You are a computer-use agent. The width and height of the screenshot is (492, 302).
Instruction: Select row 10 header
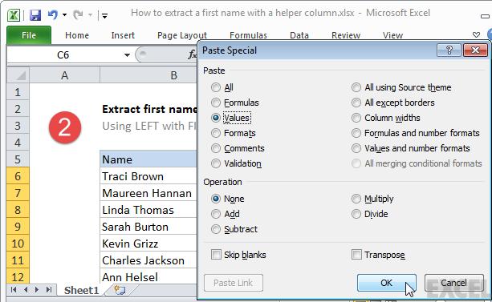(18, 244)
